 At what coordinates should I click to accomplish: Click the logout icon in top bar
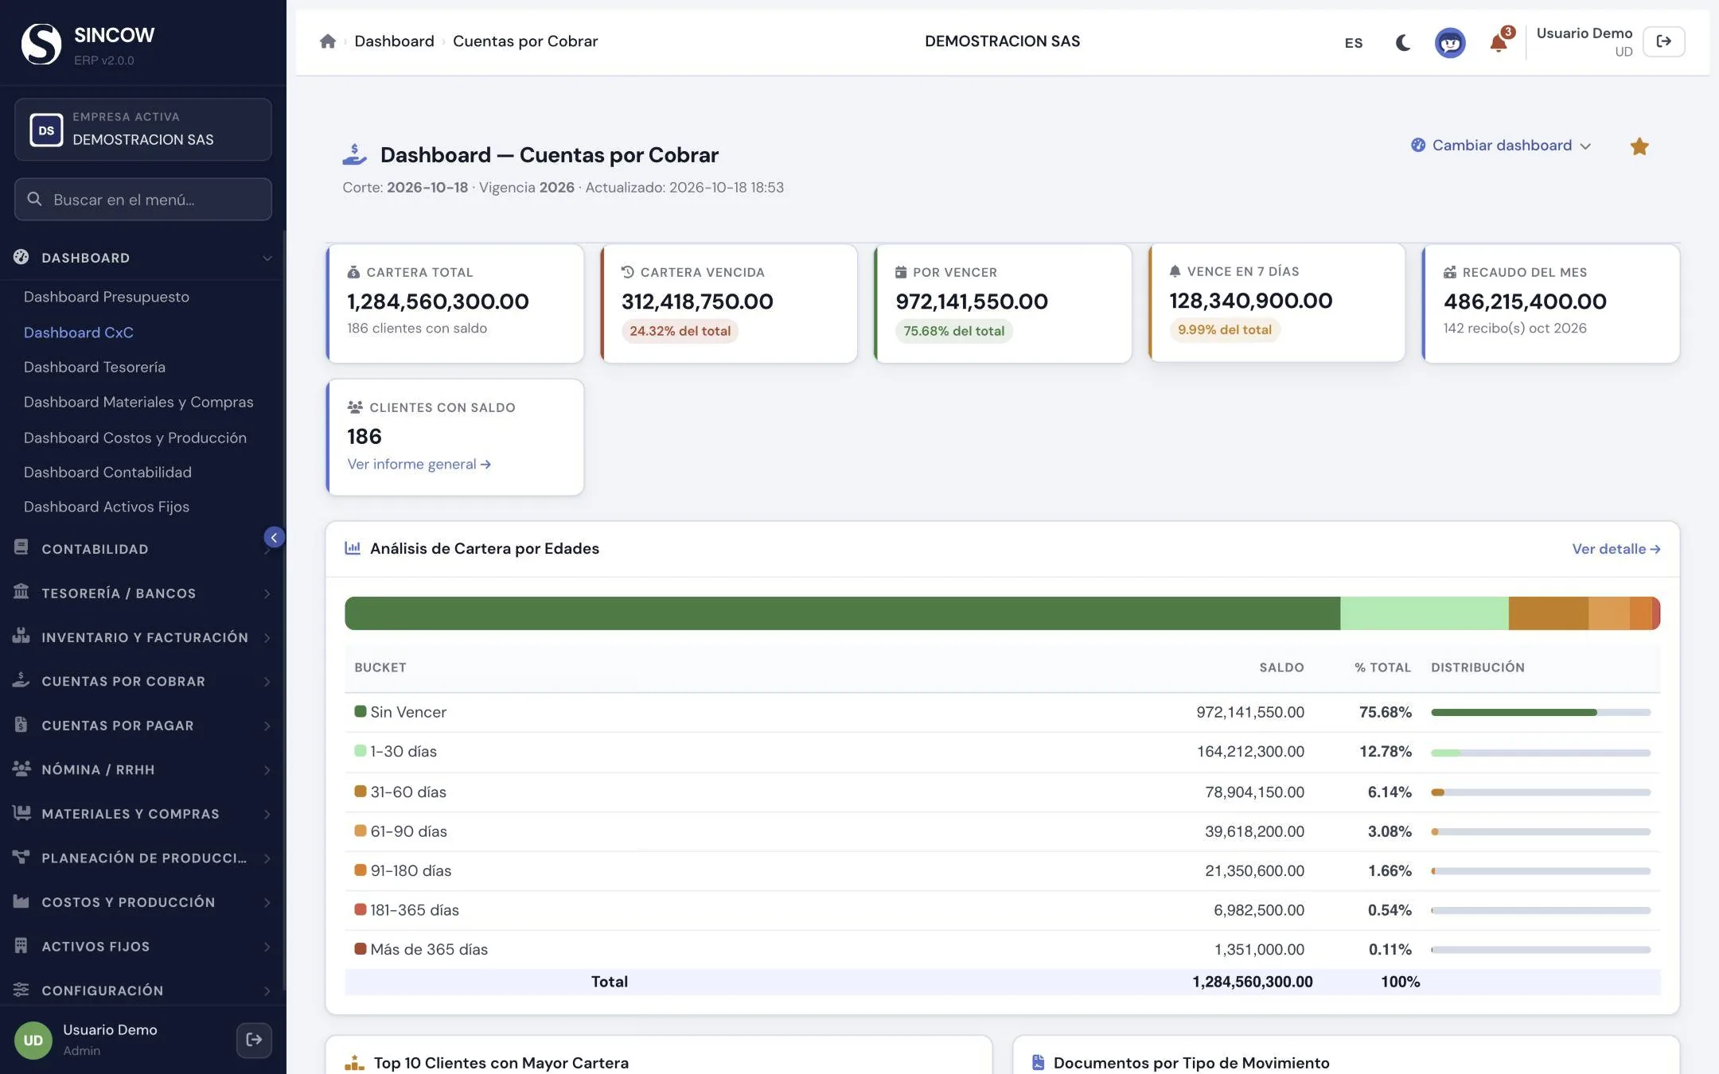tap(1663, 41)
